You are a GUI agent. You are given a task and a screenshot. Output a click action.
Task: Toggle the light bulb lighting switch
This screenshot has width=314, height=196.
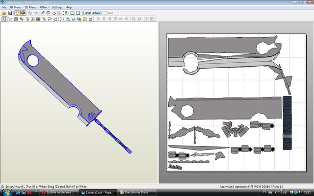17,13
